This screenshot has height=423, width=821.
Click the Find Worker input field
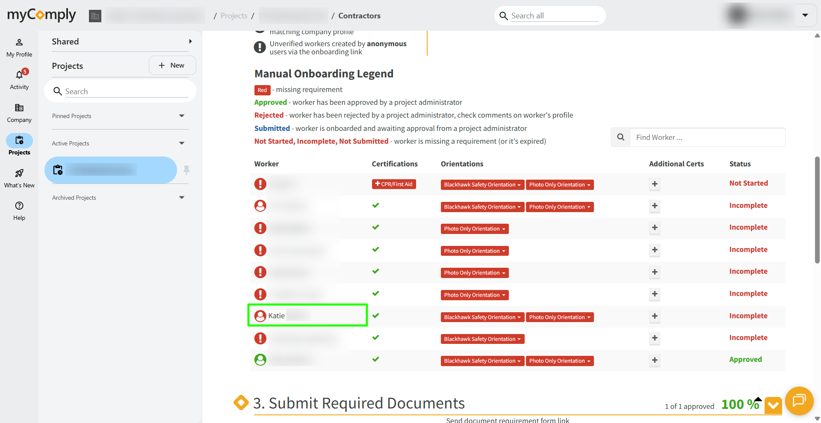(x=708, y=137)
